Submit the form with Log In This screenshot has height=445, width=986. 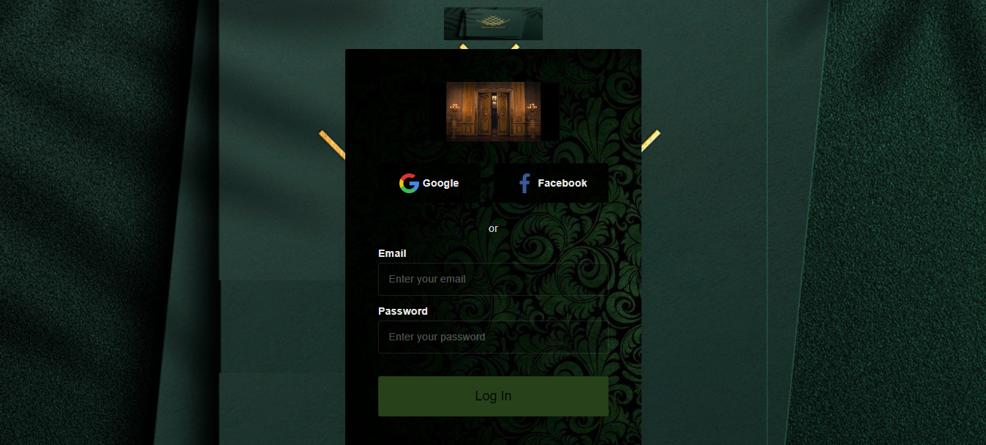point(493,396)
